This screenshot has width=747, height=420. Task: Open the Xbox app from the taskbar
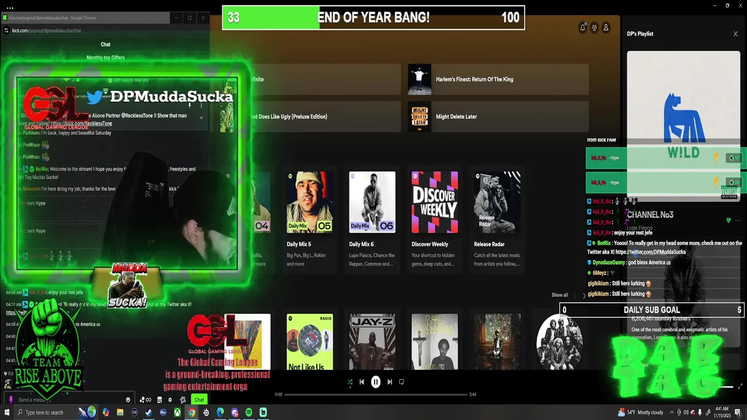tap(177, 412)
